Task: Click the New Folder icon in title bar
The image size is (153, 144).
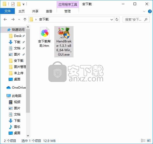Action: coord(19,4)
